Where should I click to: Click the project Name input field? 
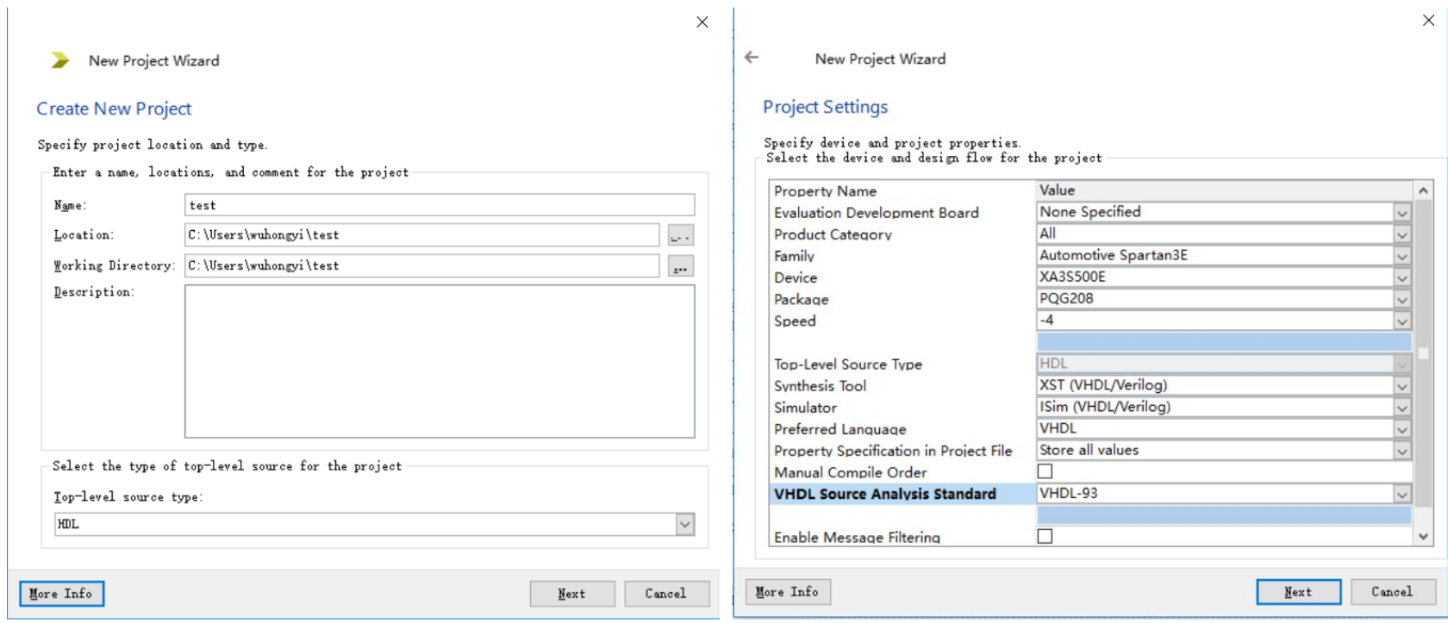(440, 205)
